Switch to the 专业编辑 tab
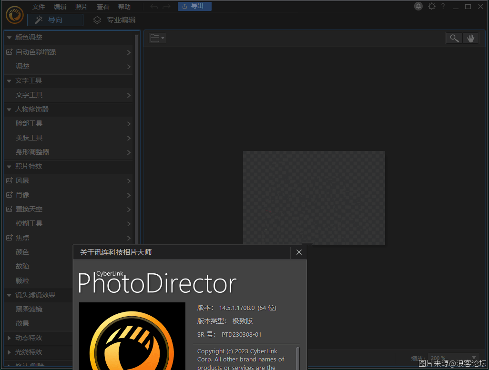 click(114, 20)
